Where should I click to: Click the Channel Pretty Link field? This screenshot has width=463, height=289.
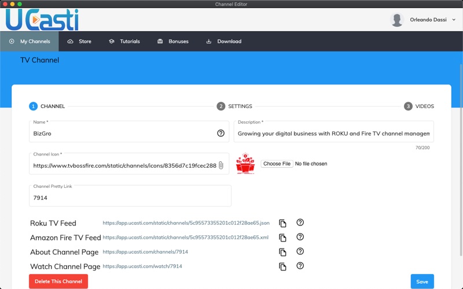coord(130,196)
